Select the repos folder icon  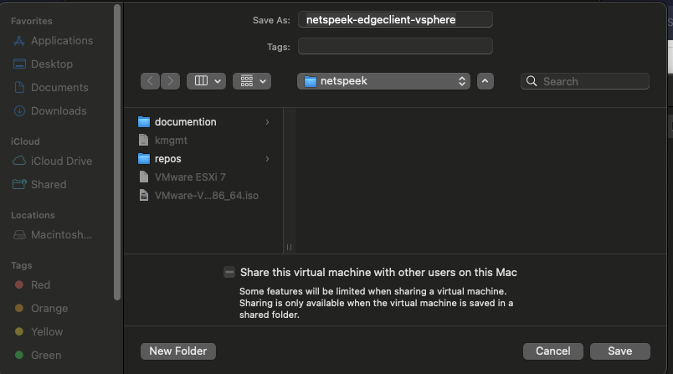pos(143,159)
